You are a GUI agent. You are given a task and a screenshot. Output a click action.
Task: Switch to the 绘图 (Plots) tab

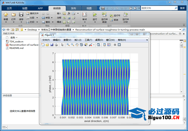tap(25, 8)
